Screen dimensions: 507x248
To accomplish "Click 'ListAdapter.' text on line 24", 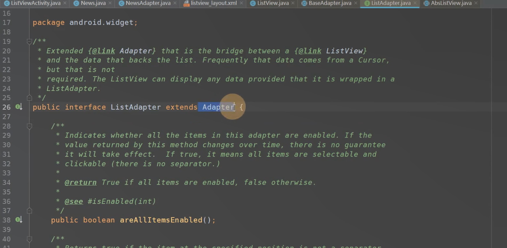I will [74, 88].
